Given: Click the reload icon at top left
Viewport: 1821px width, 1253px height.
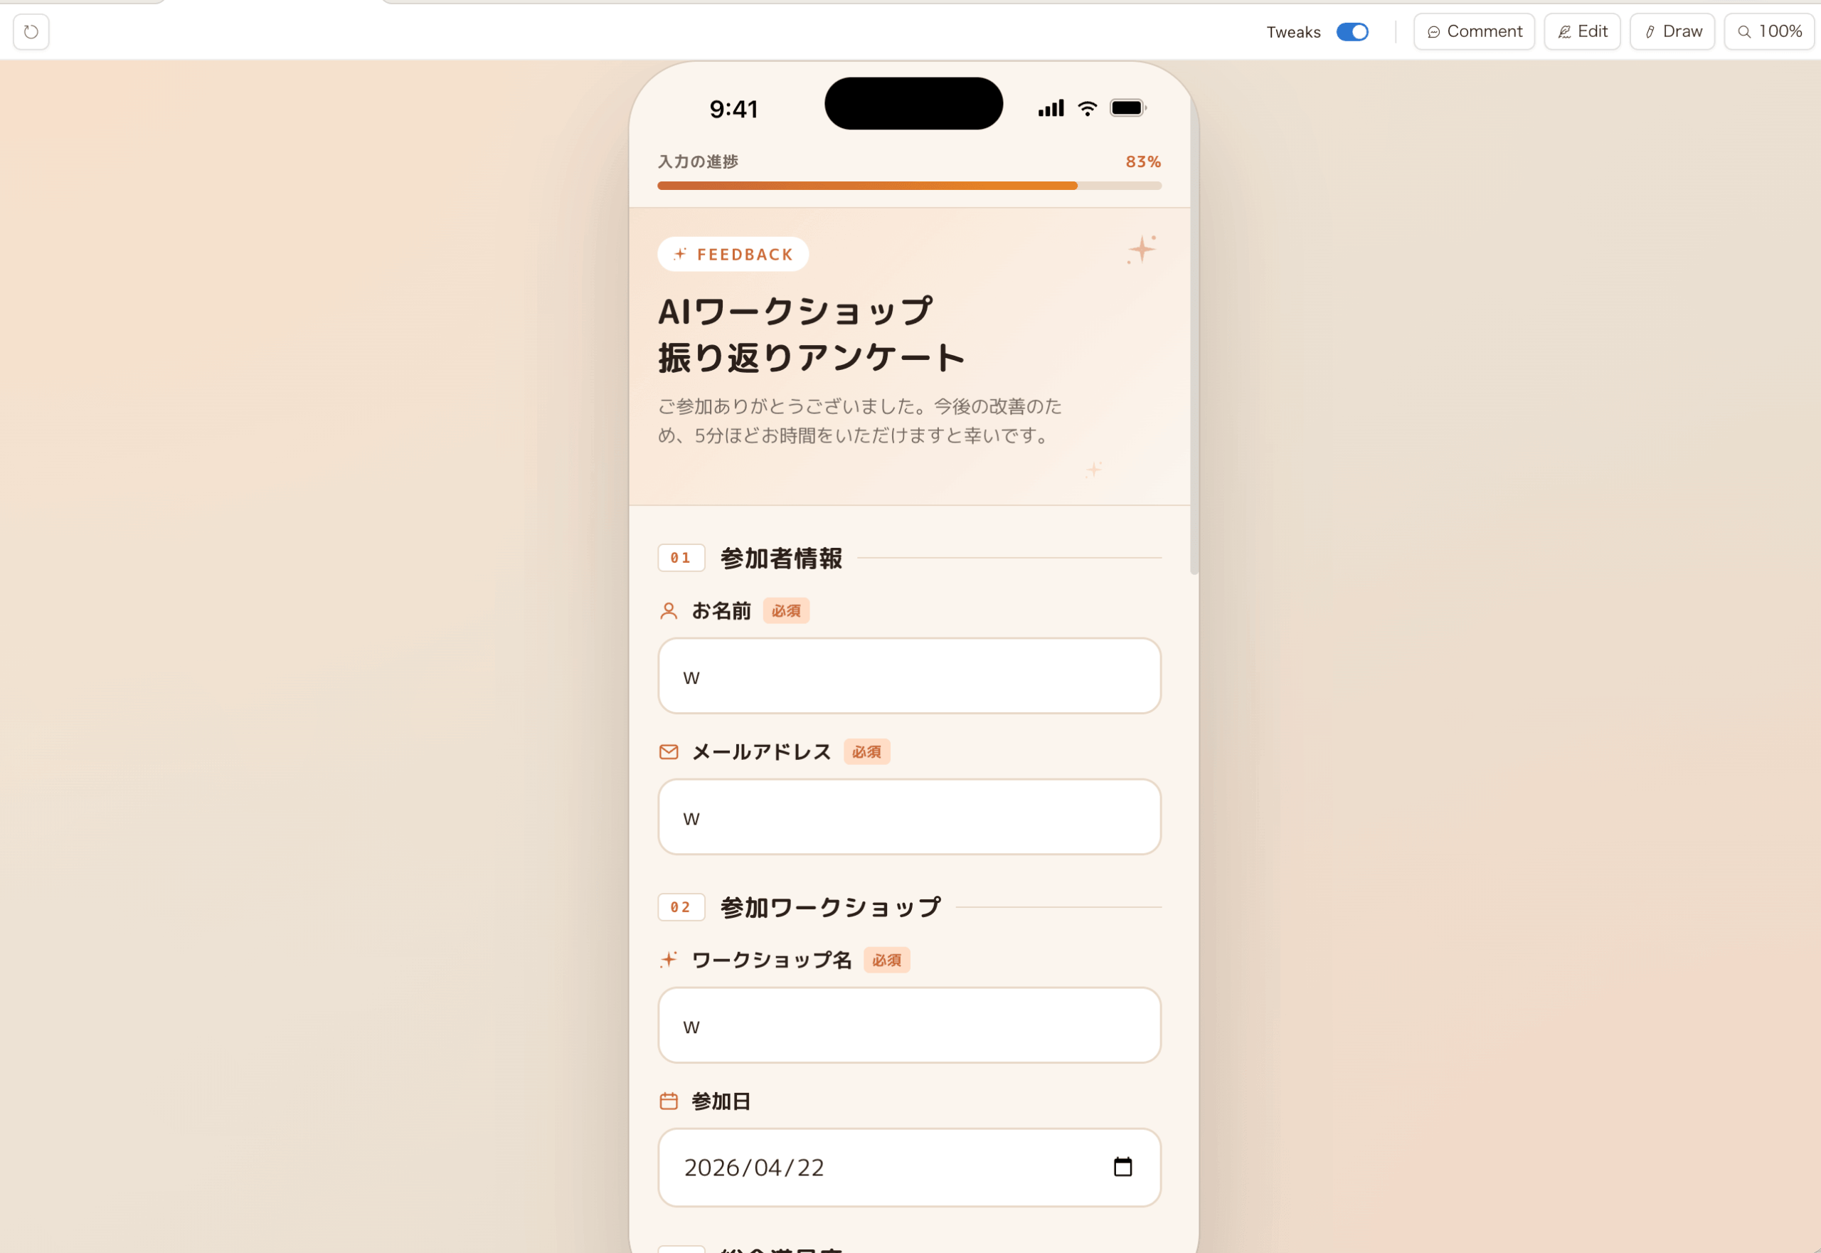Looking at the screenshot, I should point(31,32).
